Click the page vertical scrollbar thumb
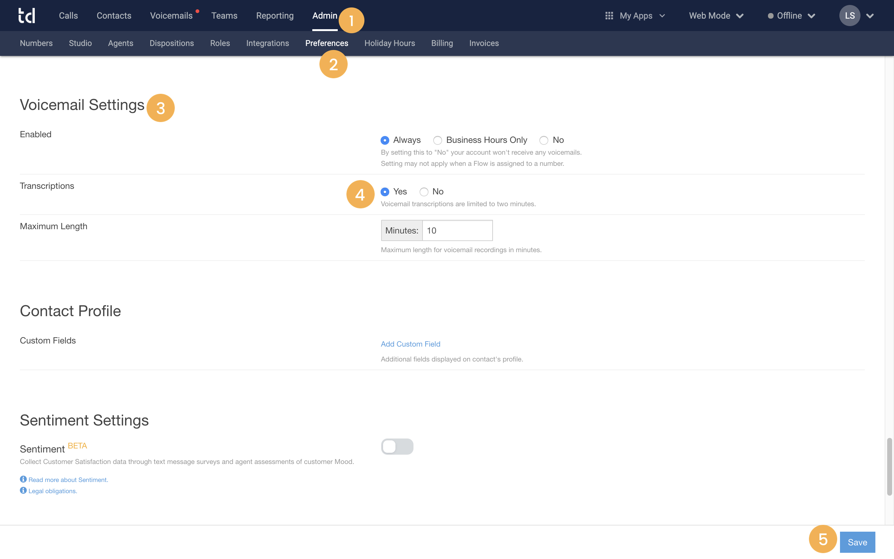The height and width of the screenshot is (559, 894). coord(890,466)
